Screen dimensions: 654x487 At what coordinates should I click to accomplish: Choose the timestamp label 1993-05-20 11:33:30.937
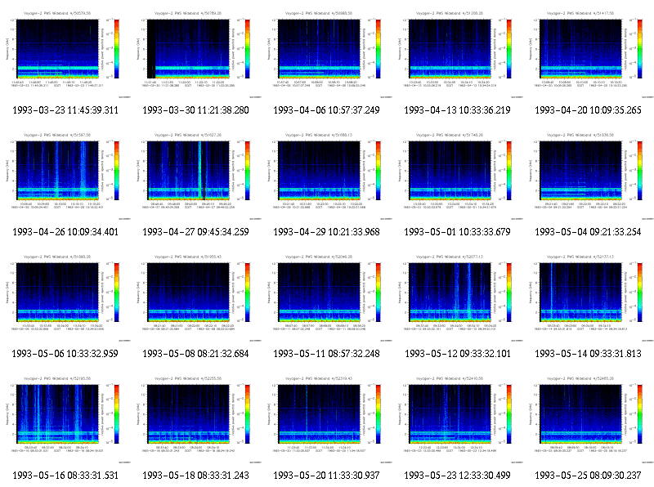click(326, 476)
